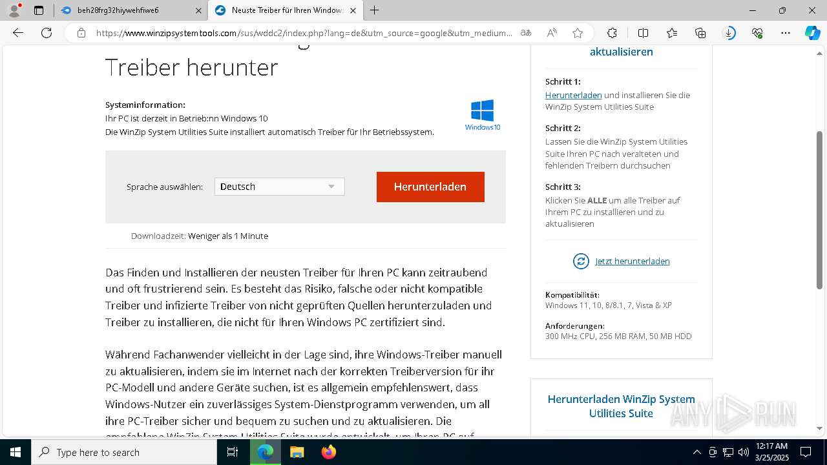Open the Windows Start menu
The height and width of the screenshot is (465, 827).
pyautogui.click(x=16, y=452)
